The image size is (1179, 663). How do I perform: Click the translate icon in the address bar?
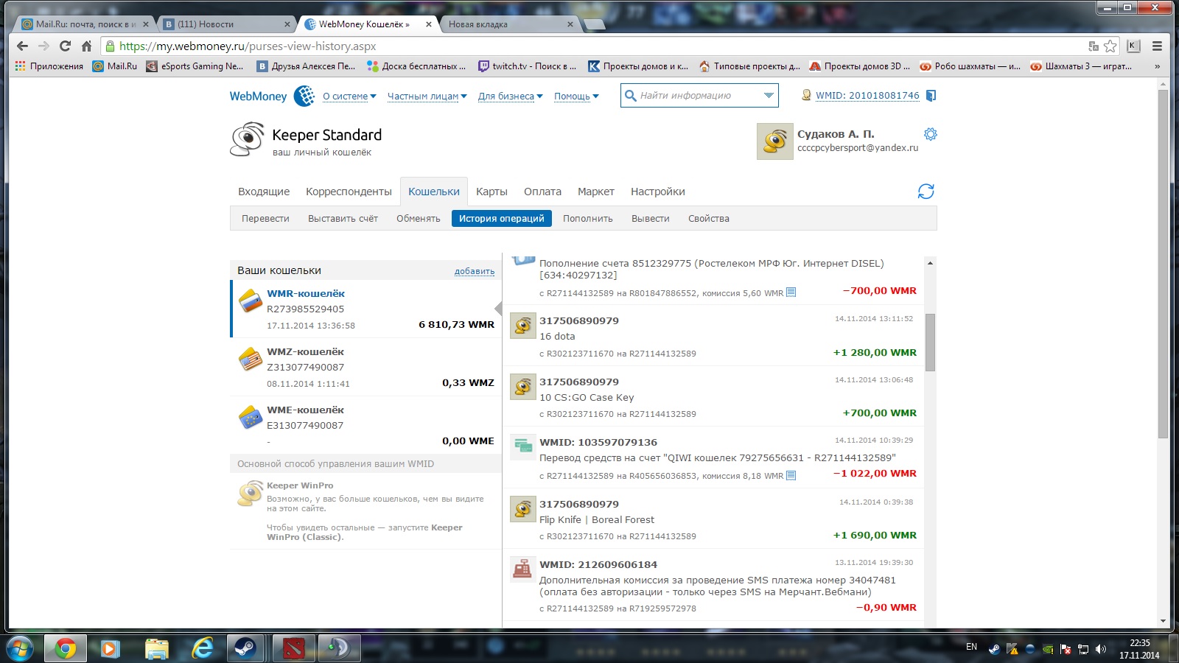(x=1094, y=46)
